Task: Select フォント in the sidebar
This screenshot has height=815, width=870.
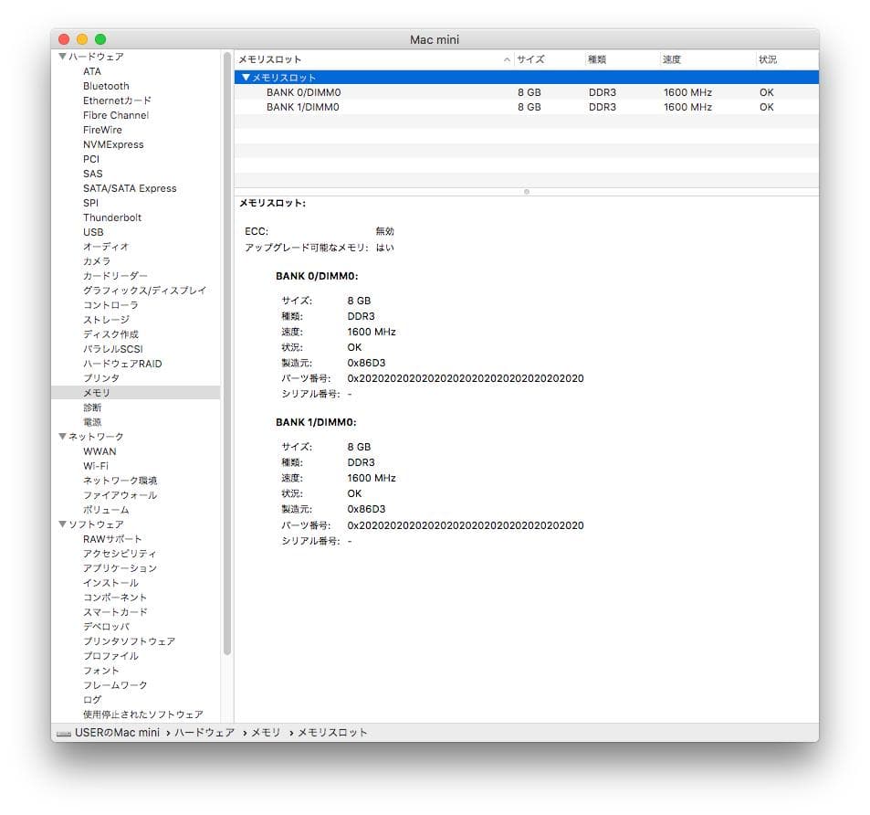Action: pos(101,671)
